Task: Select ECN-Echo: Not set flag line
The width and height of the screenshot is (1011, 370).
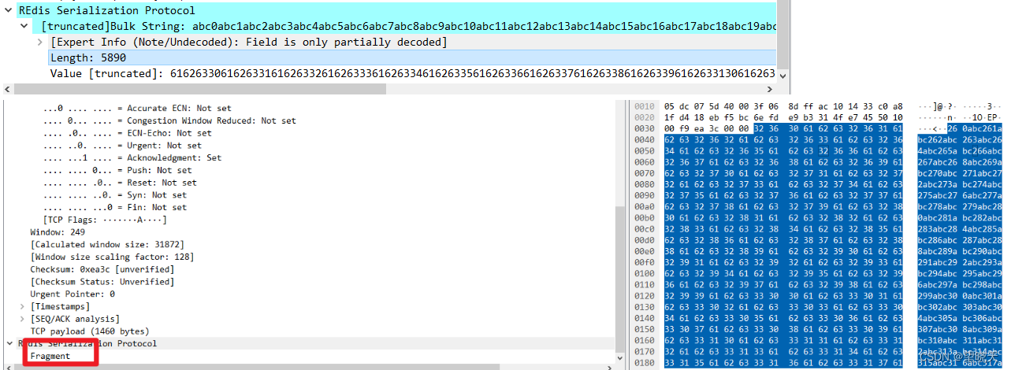Action: tap(127, 133)
